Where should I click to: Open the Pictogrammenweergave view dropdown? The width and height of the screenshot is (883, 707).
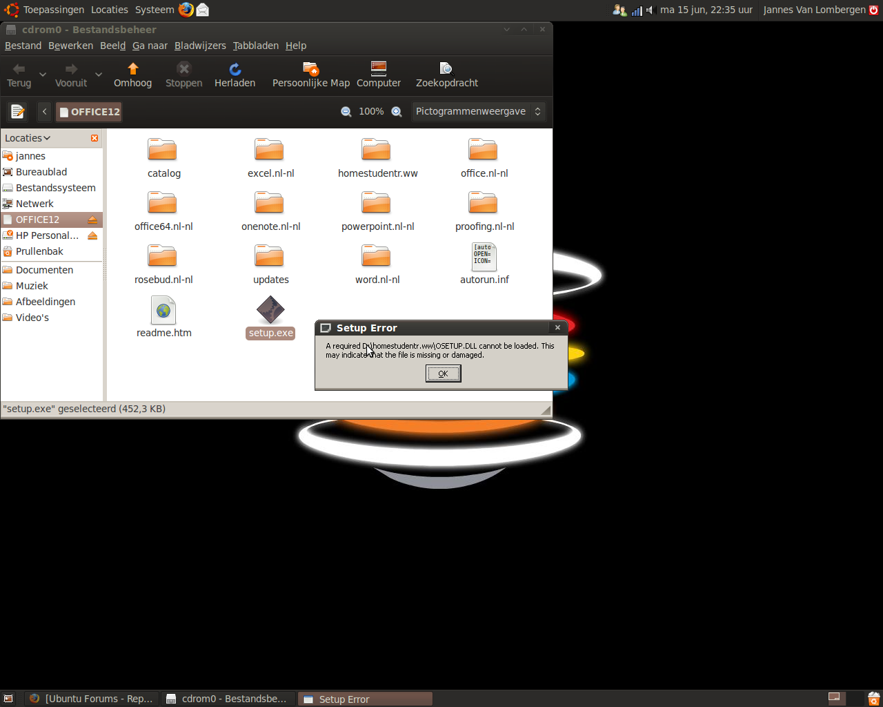coord(478,111)
